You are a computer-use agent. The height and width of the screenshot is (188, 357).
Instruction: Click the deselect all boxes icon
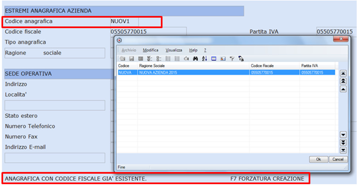(159, 59)
